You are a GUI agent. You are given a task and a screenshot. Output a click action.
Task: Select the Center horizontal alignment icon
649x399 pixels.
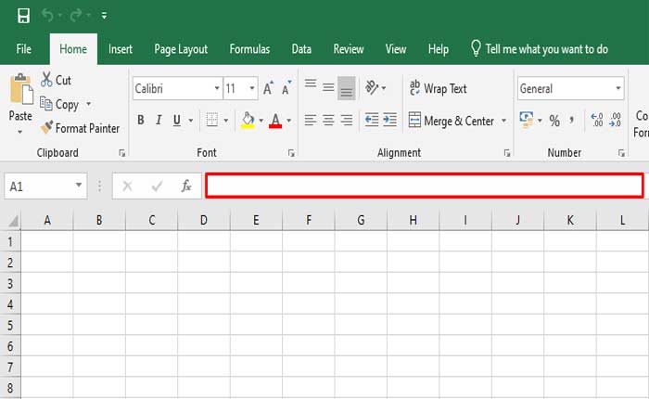pos(328,120)
